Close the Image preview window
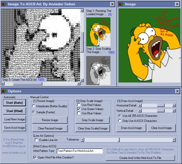 coord(177,4)
